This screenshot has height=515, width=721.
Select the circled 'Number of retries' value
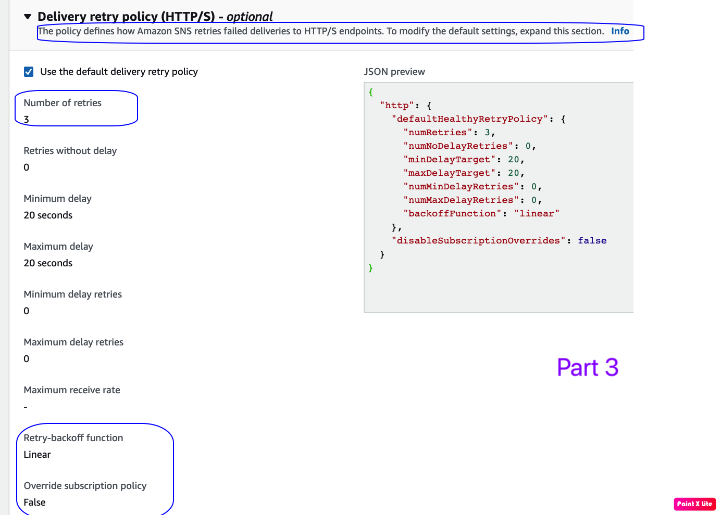(x=26, y=119)
